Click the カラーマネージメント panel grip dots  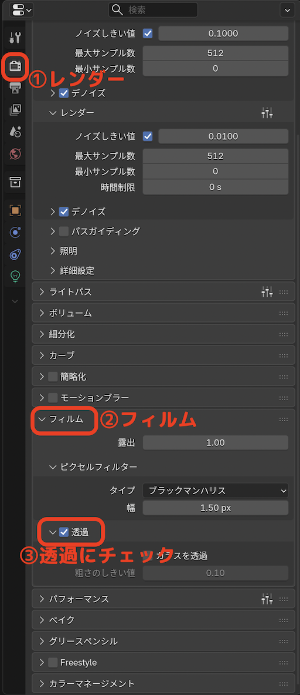[284, 683]
